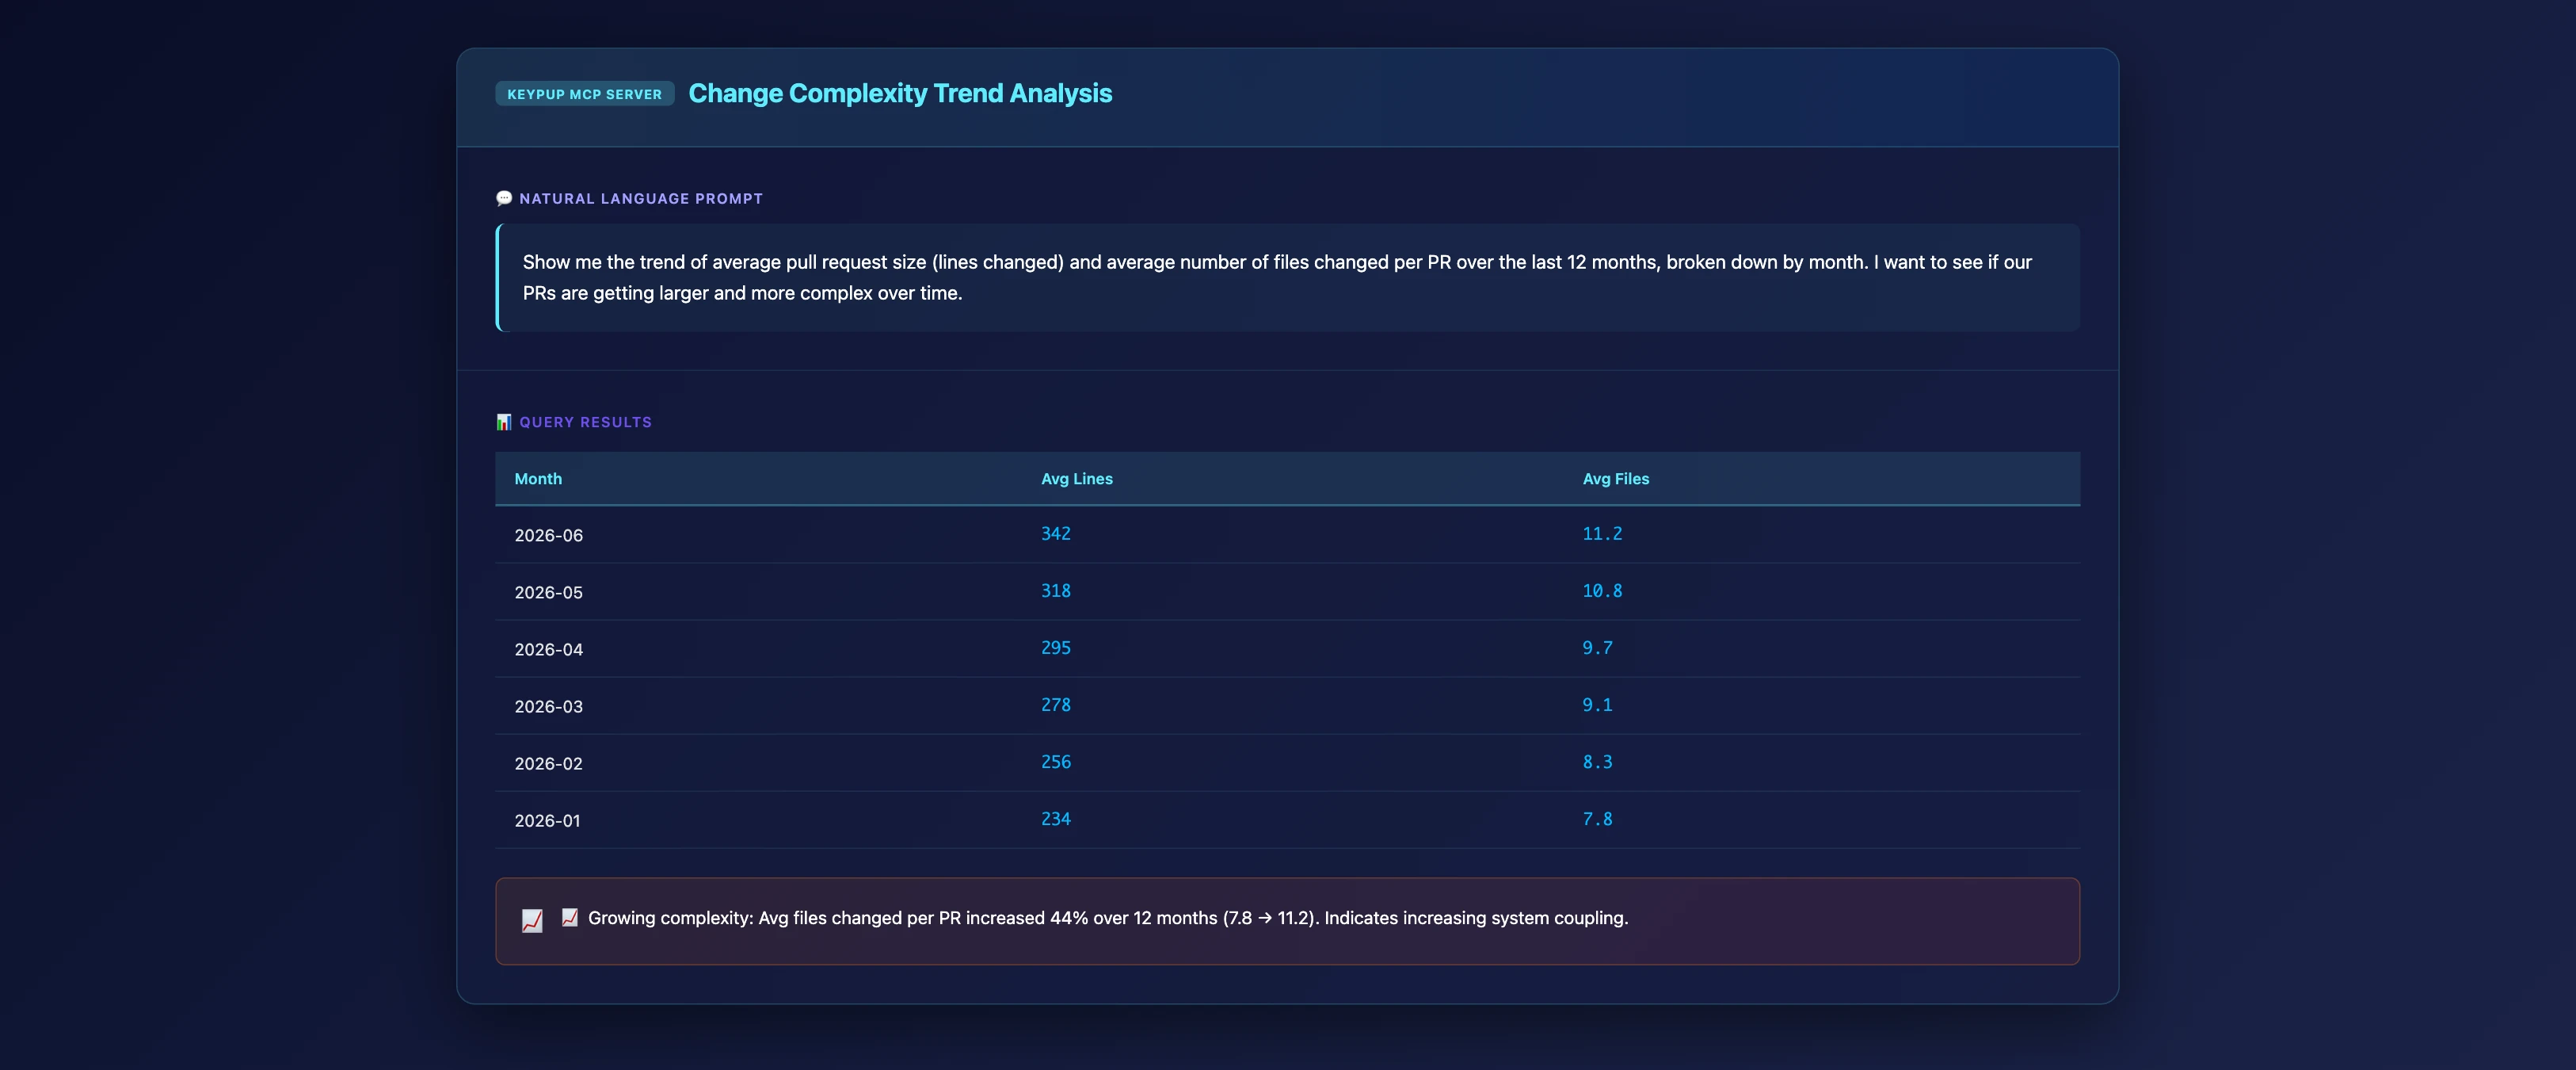Click the 10.8 avg files value

[1602, 590]
